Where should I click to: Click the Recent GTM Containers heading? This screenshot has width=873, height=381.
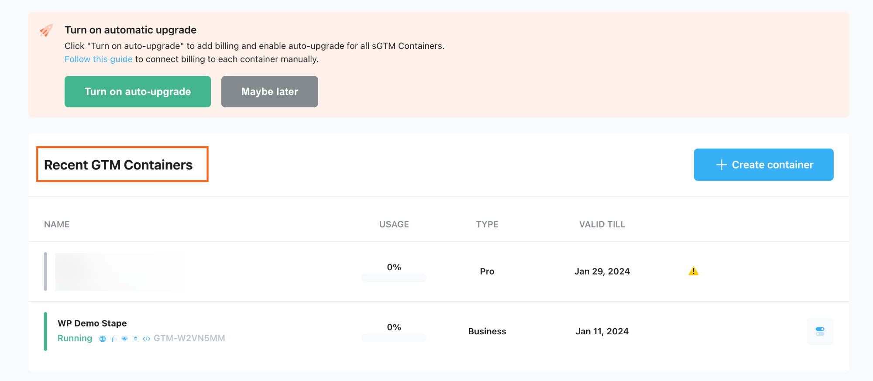click(x=118, y=165)
